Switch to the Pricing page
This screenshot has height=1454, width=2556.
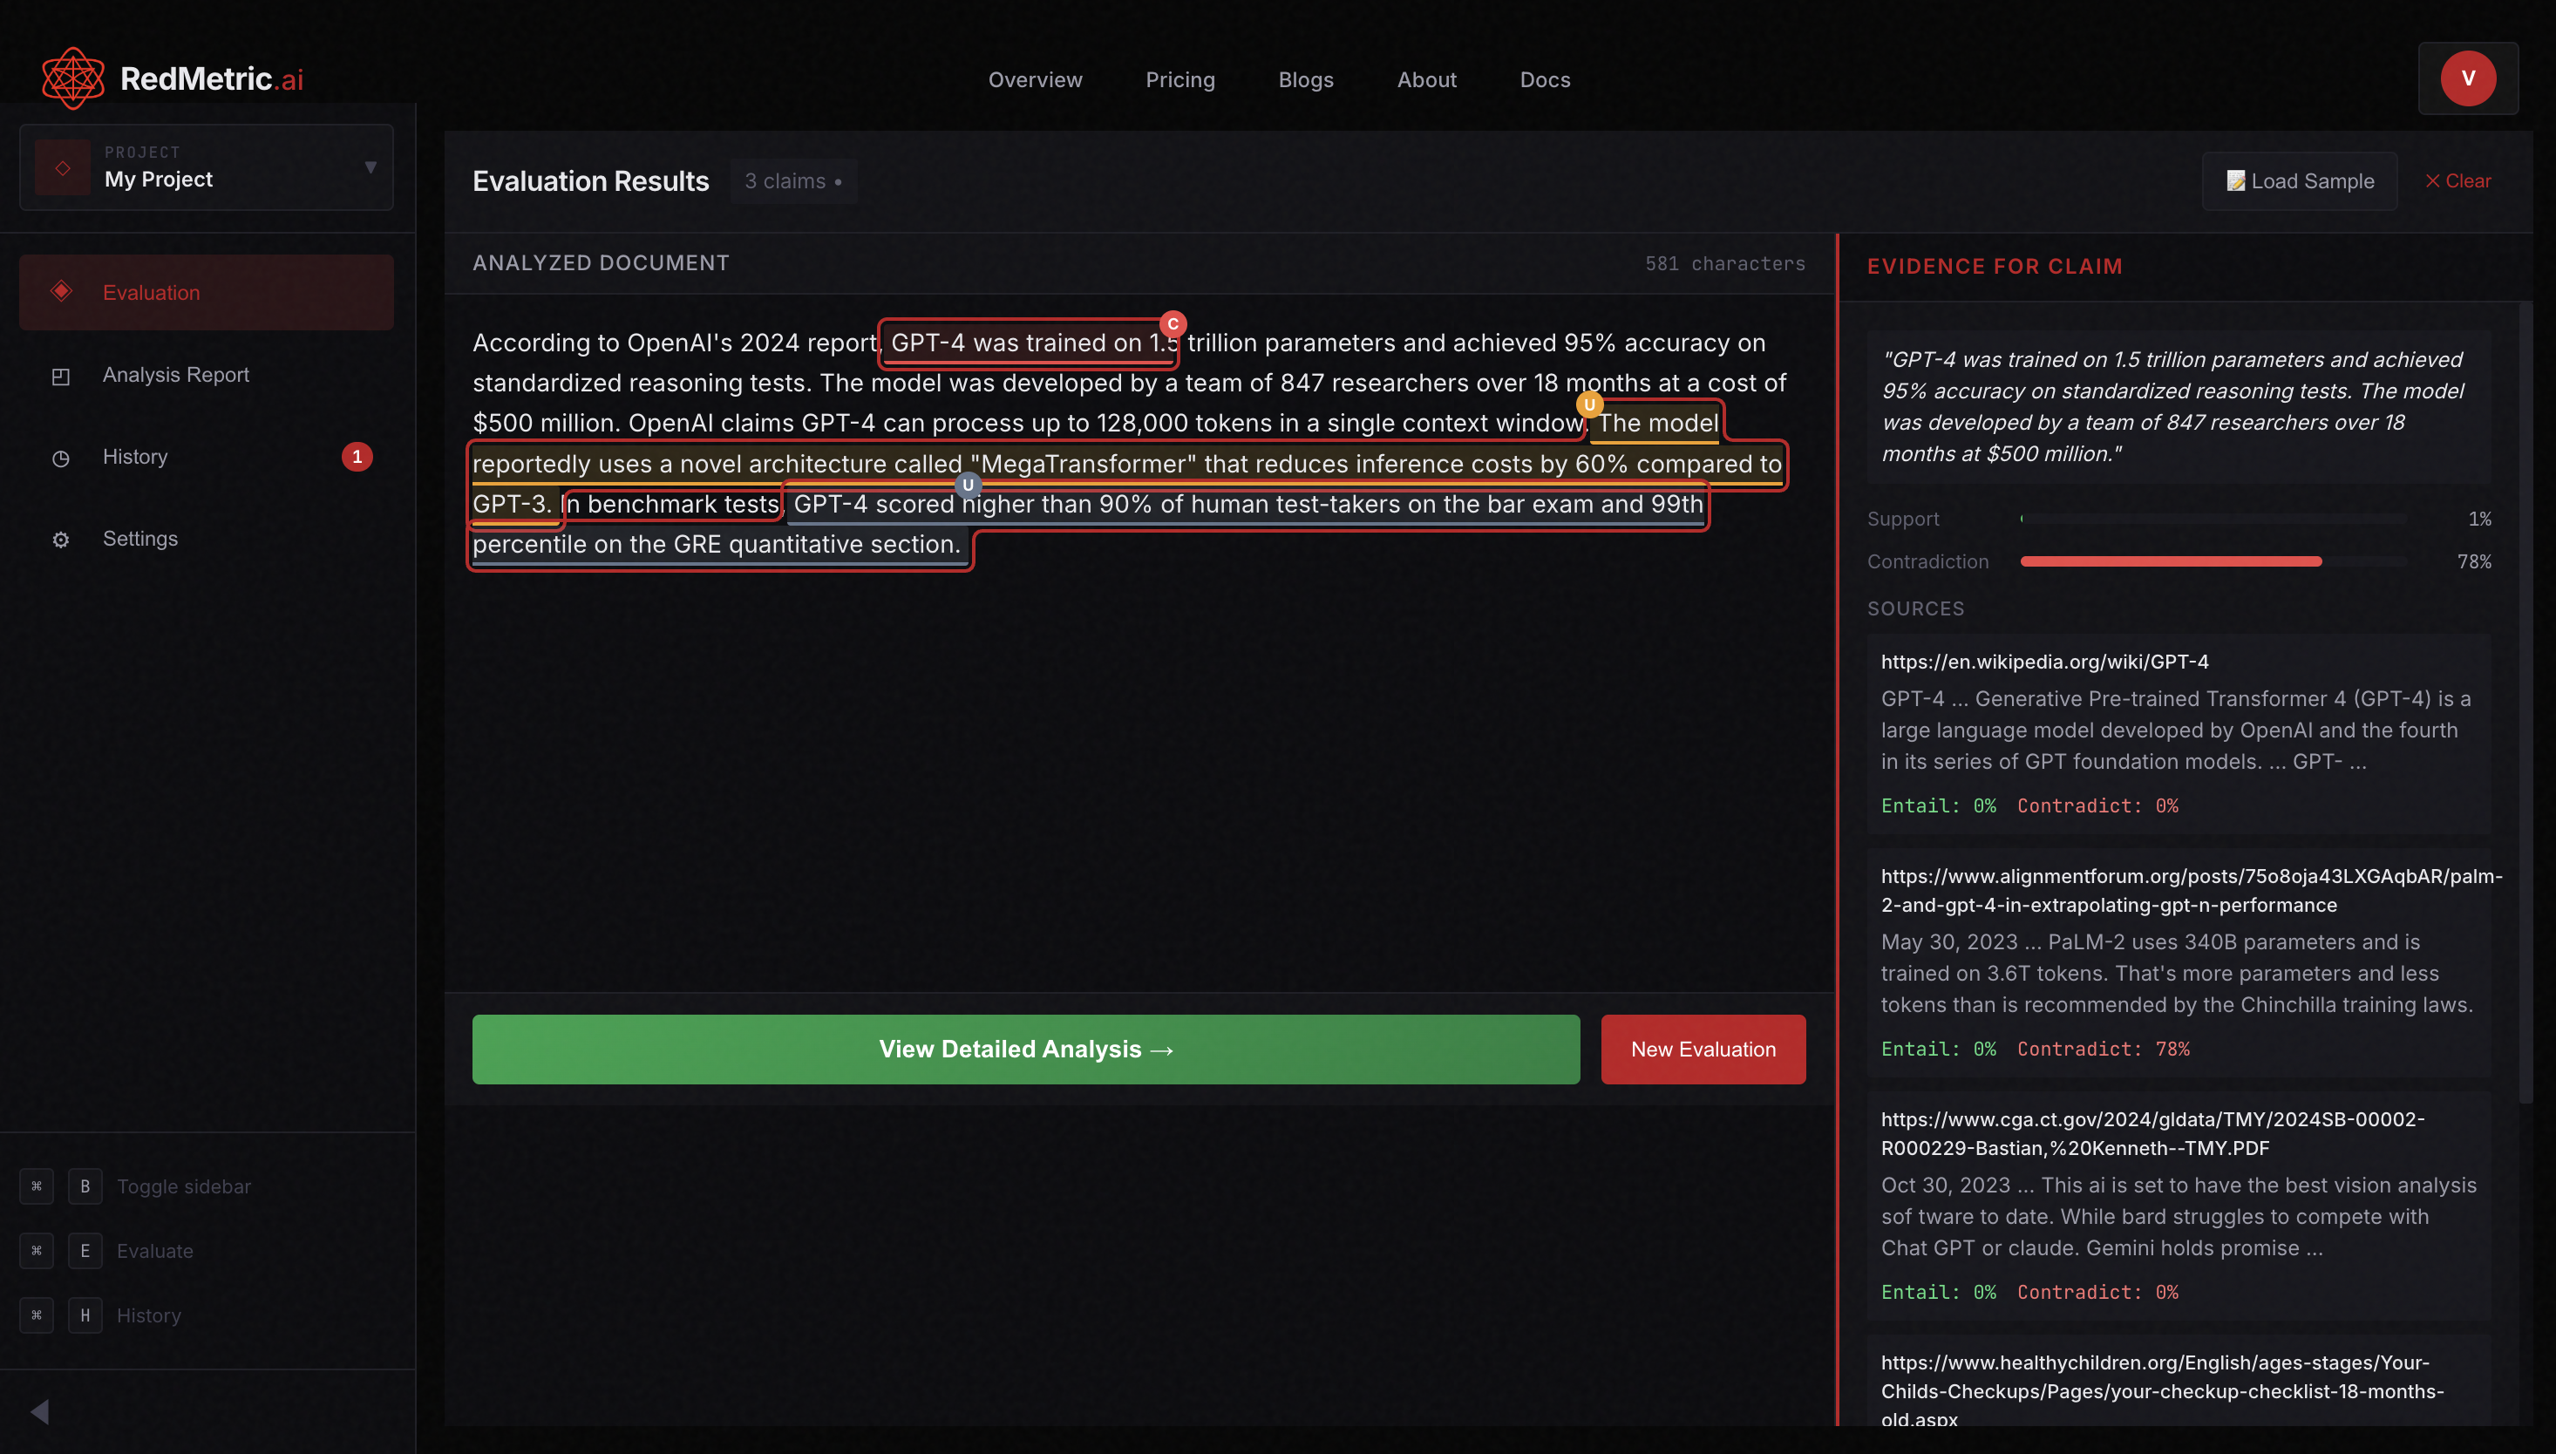click(1180, 80)
